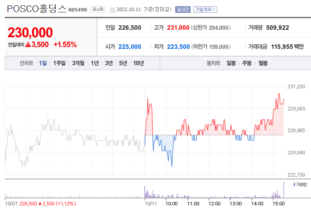This screenshot has width=311, height=212.
Task: Select the 10년 line chart period
Action: point(138,63)
